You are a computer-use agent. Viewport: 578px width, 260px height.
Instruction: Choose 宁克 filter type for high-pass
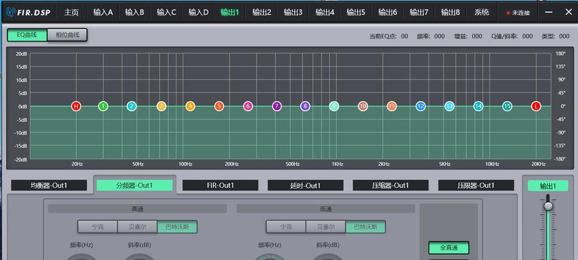[97, 227]
